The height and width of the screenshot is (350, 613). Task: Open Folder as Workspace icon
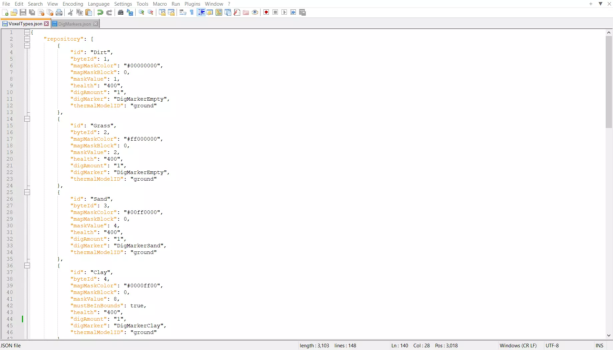(x=246, y=12)
